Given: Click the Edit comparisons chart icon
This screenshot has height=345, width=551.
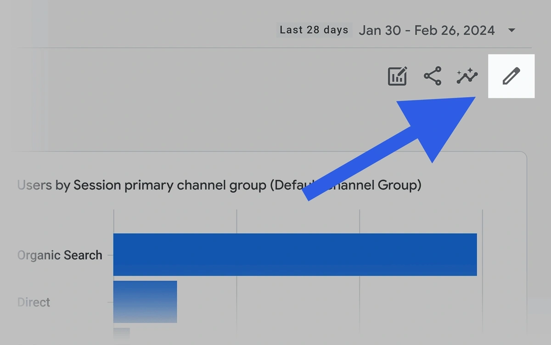Looking at the screenshot, I should tap(398, 76).
